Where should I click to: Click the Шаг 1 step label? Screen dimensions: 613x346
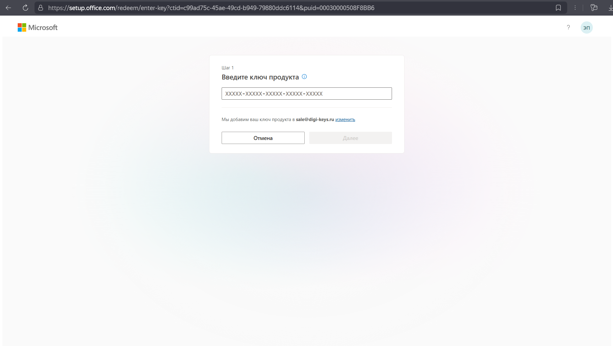click(227, 68)
